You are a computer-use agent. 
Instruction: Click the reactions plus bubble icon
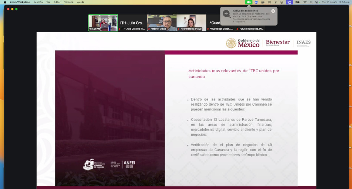(226, 14)
